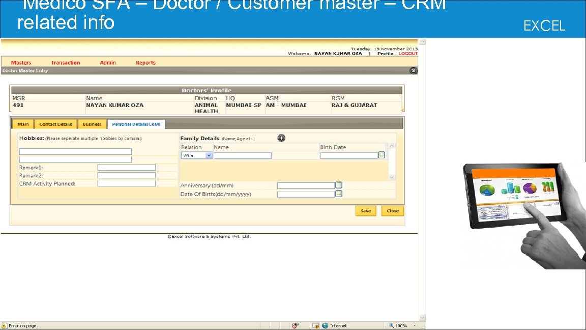The height and width of the screenshot is (330, 586).
Task: Open the Reports menu
Action: pos(145,63)
